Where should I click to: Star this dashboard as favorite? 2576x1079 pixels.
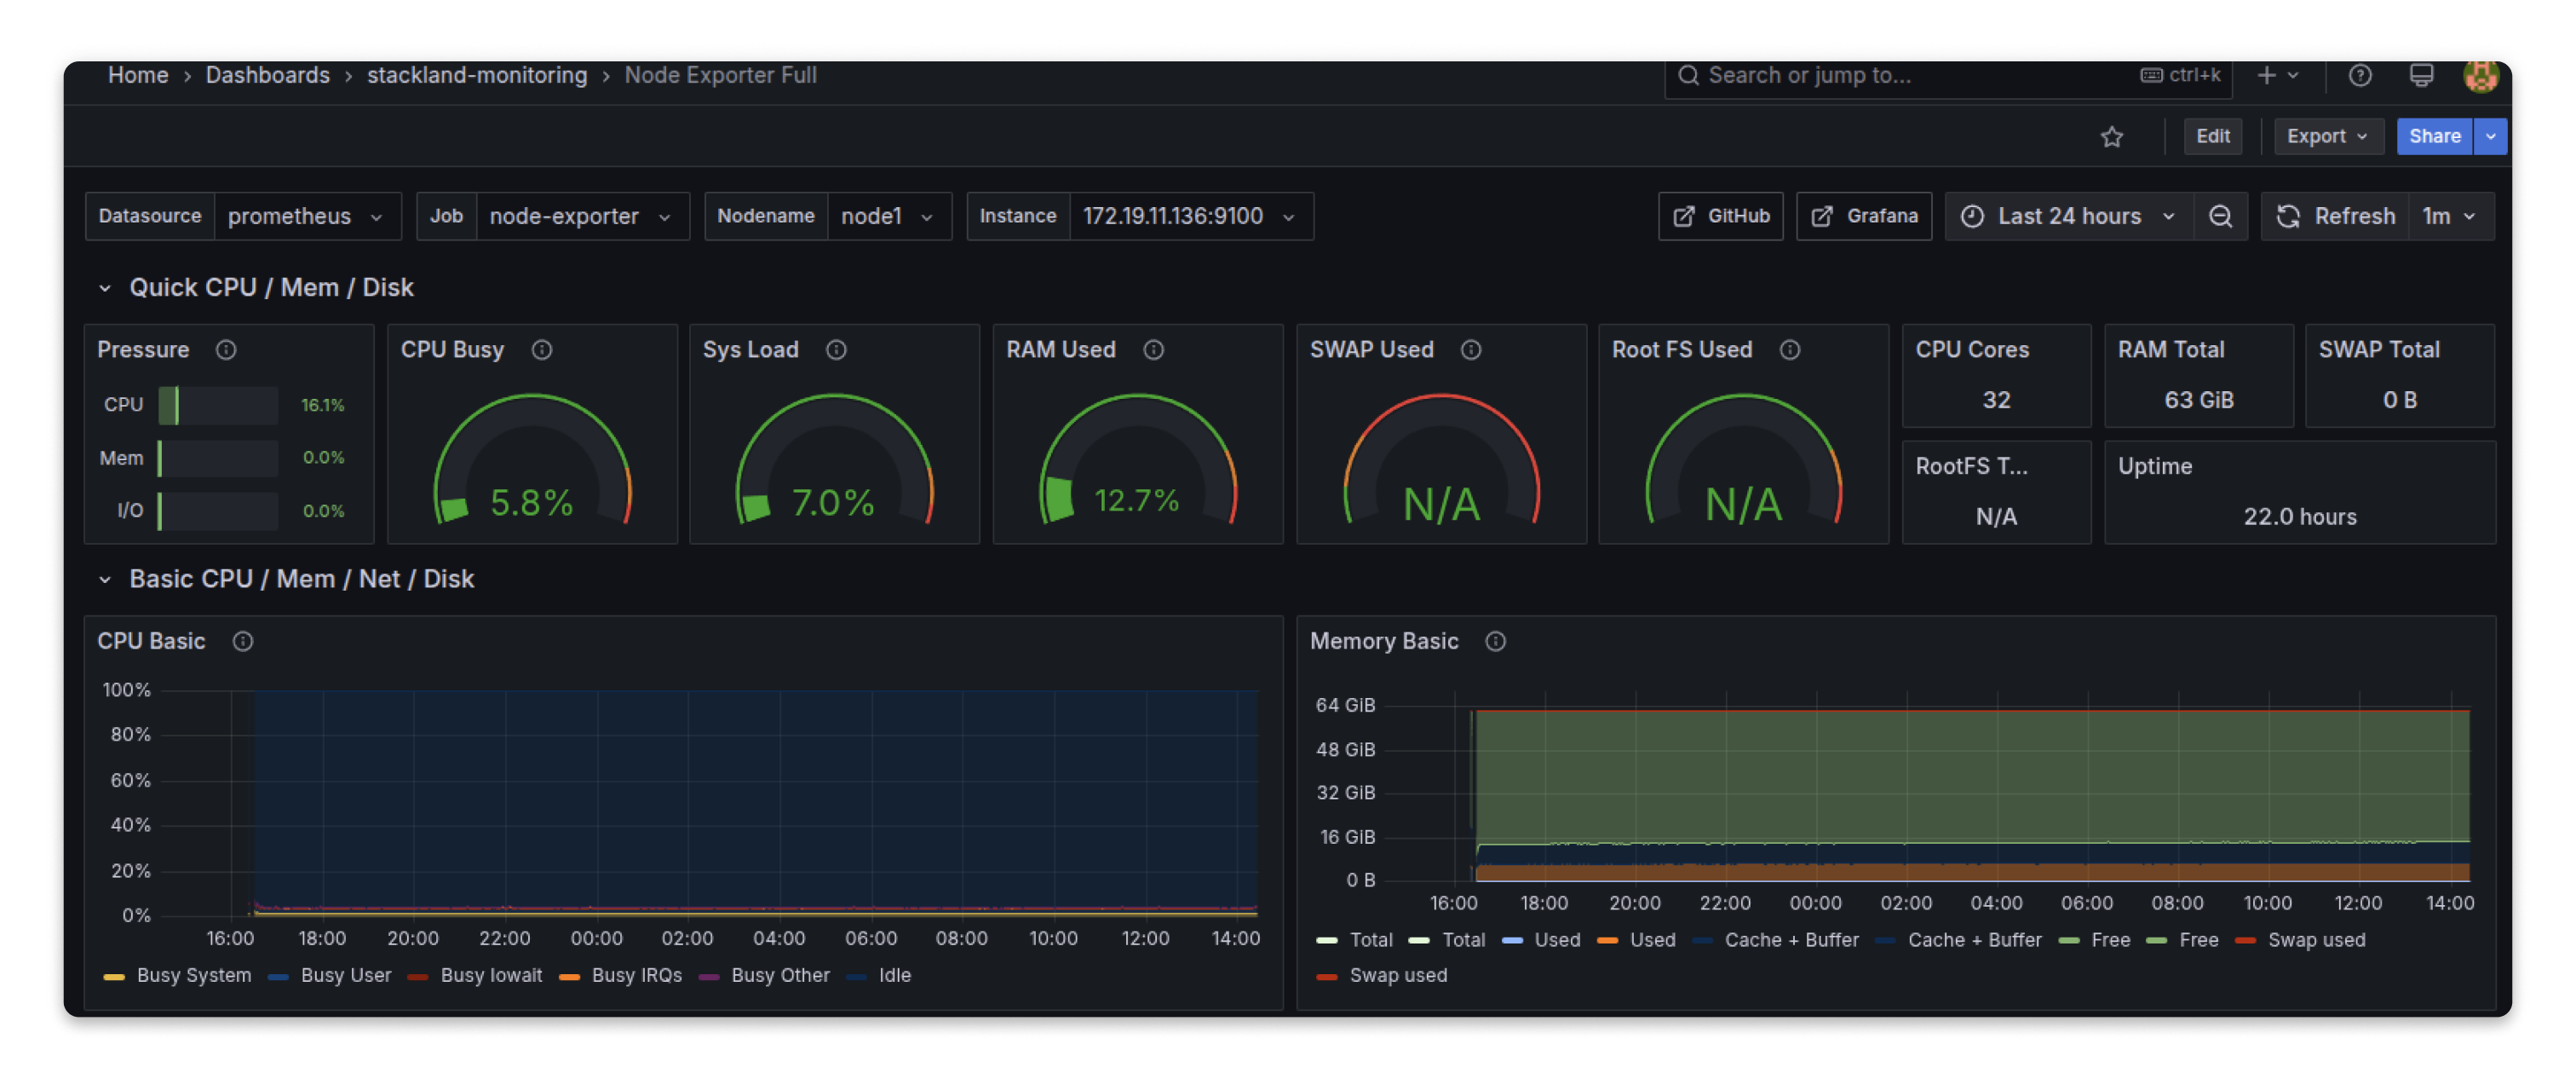coord(2111,136)
